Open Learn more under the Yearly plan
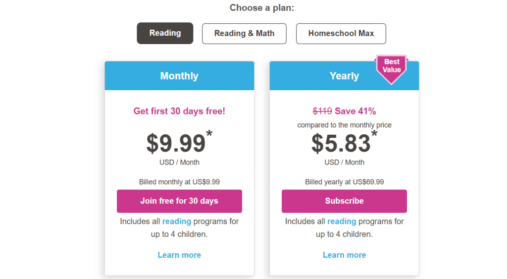Viewport: 507px width, 279px height. click(x=344, y=255)
